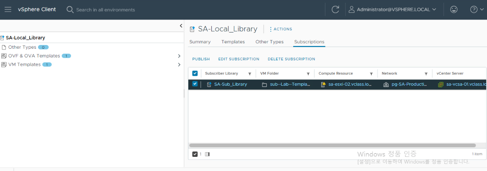Open the pg-SA-Producti... network link
The image size is (487, 171).
[x=409, y=84]
